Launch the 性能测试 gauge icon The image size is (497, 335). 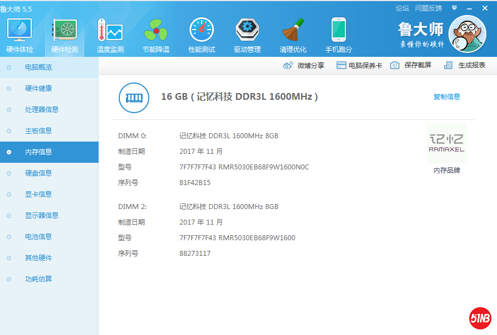[x=202, y=32]
